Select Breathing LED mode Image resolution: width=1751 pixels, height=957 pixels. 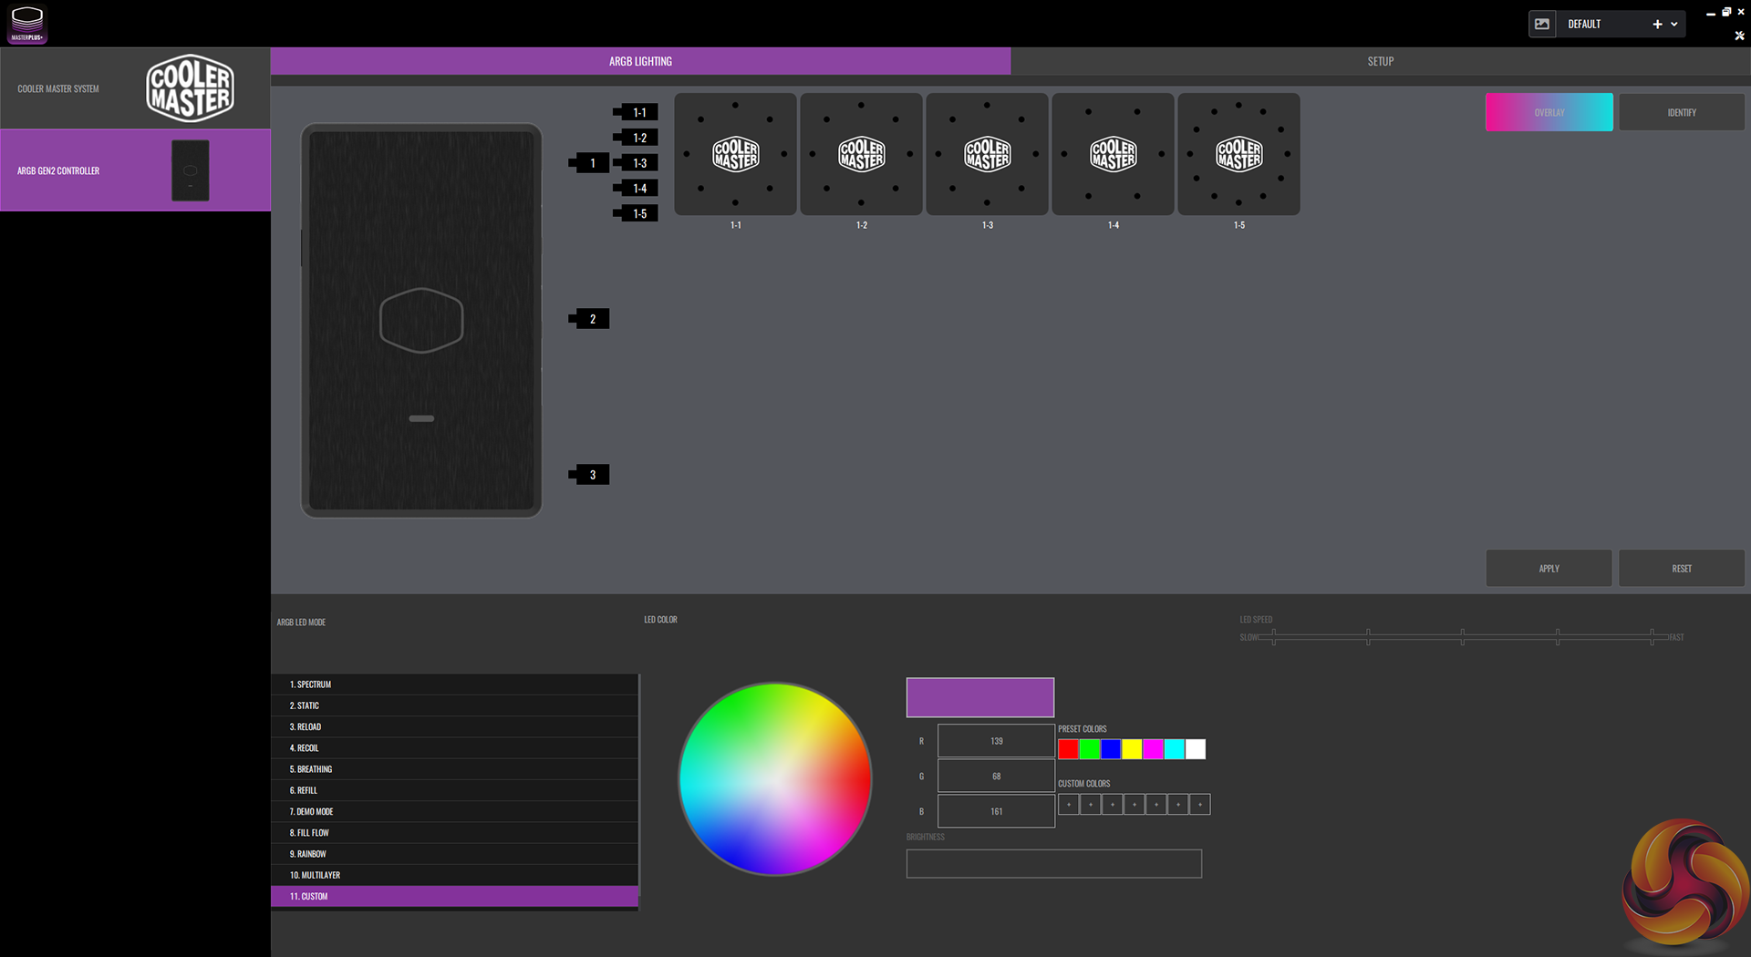pyautogui.click(x=454, y=769)
